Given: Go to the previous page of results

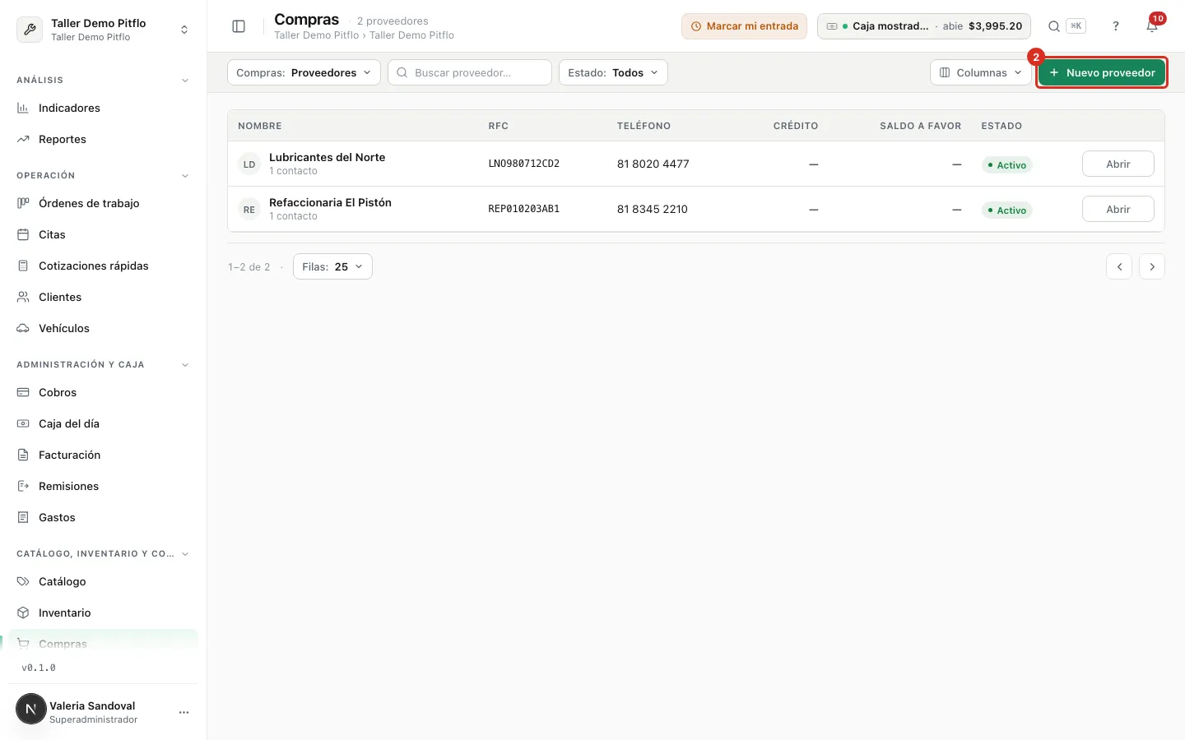Looking at the screenshot, I should point(1119,266).
